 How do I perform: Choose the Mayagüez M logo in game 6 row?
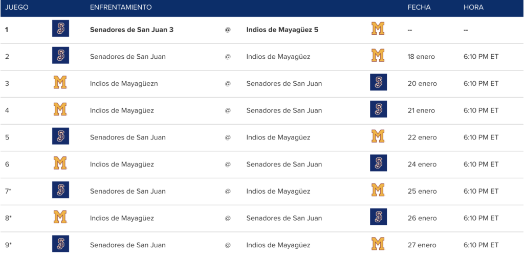(60, 163)
